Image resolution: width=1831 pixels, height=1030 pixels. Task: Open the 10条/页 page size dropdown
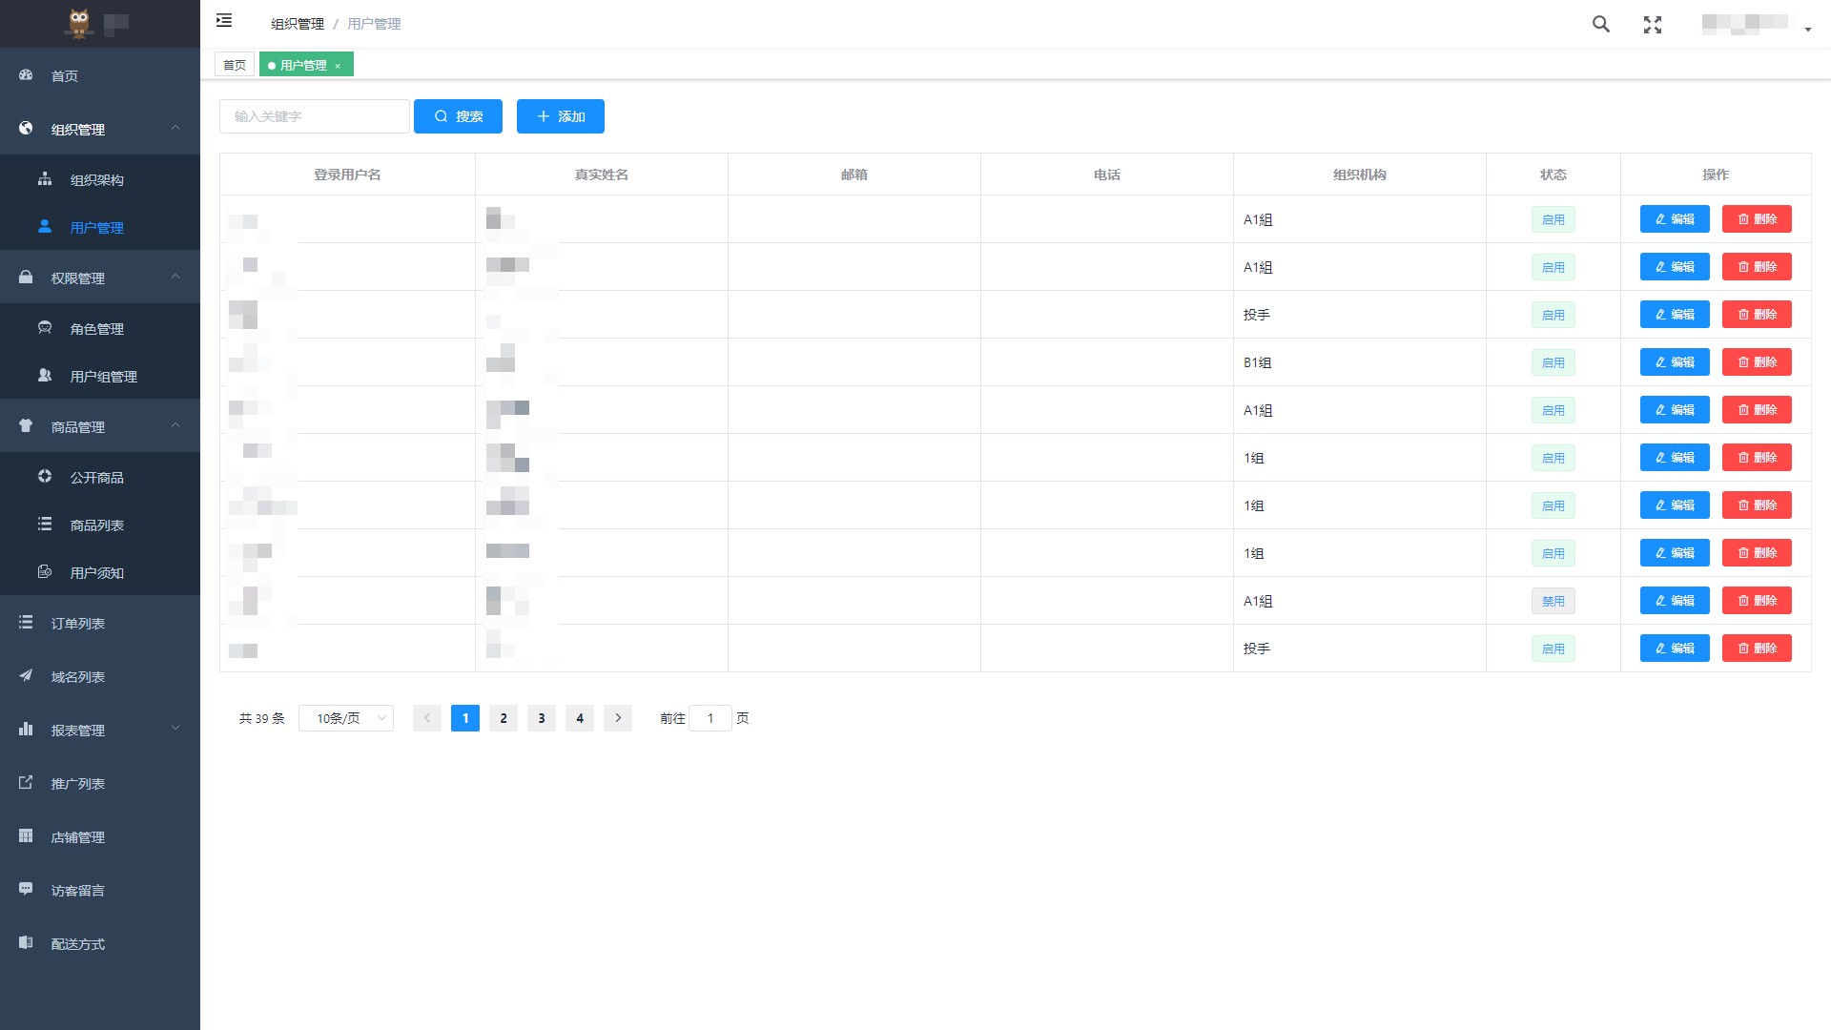click(345, 718)
